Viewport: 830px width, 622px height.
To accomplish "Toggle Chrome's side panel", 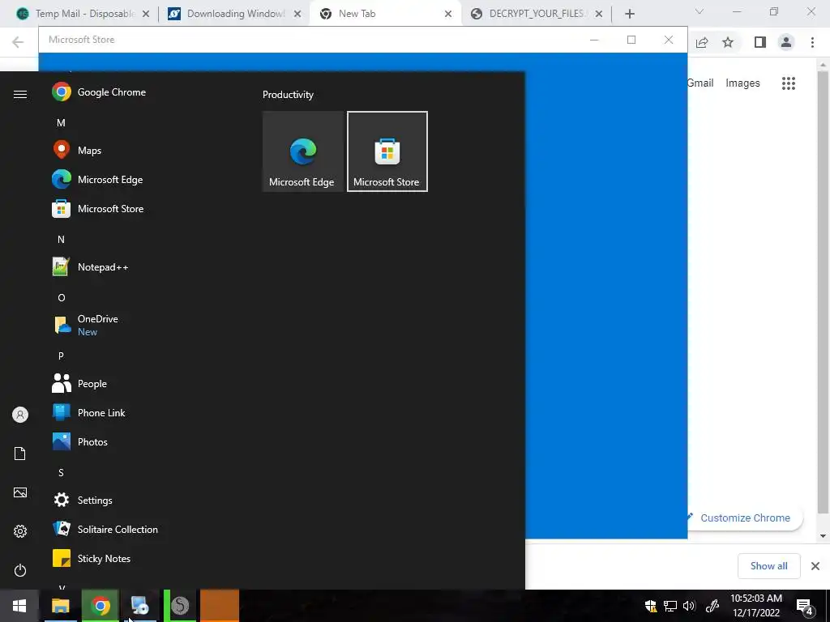I will coord(760,42).
